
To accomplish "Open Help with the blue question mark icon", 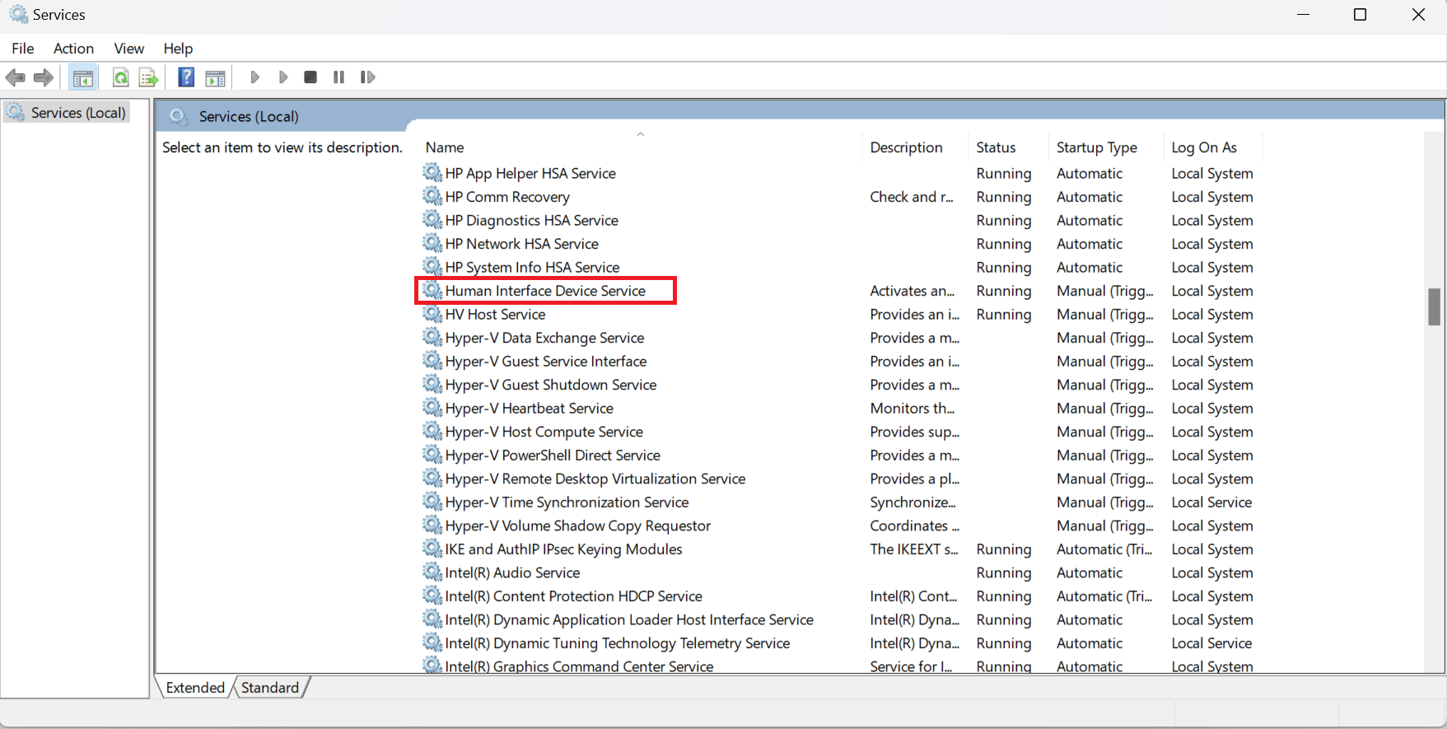I will tap(187, 77).
